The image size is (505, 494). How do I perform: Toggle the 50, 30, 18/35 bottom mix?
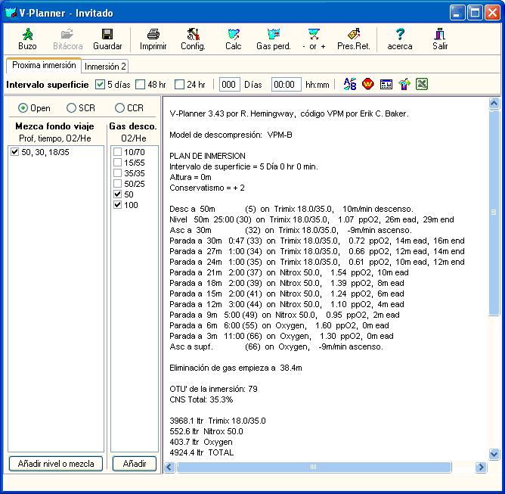14,152
